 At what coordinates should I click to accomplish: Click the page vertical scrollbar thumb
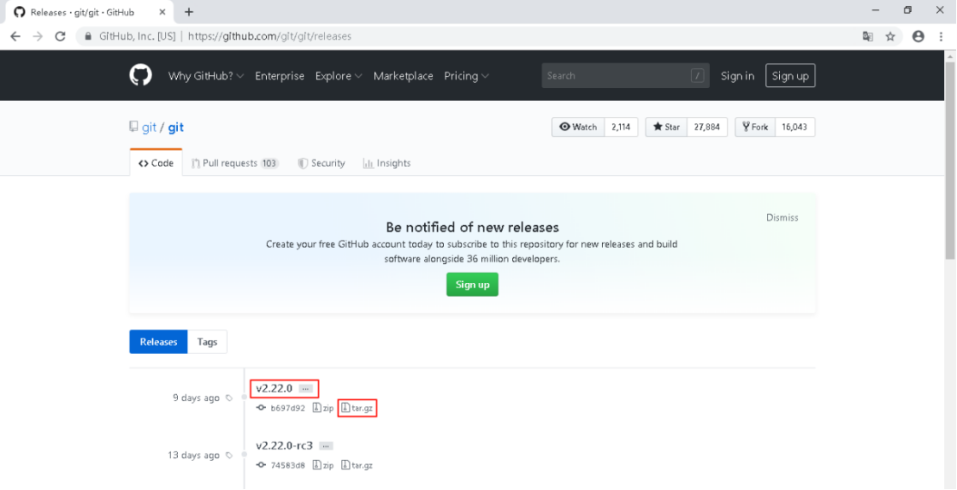(950, 160)
